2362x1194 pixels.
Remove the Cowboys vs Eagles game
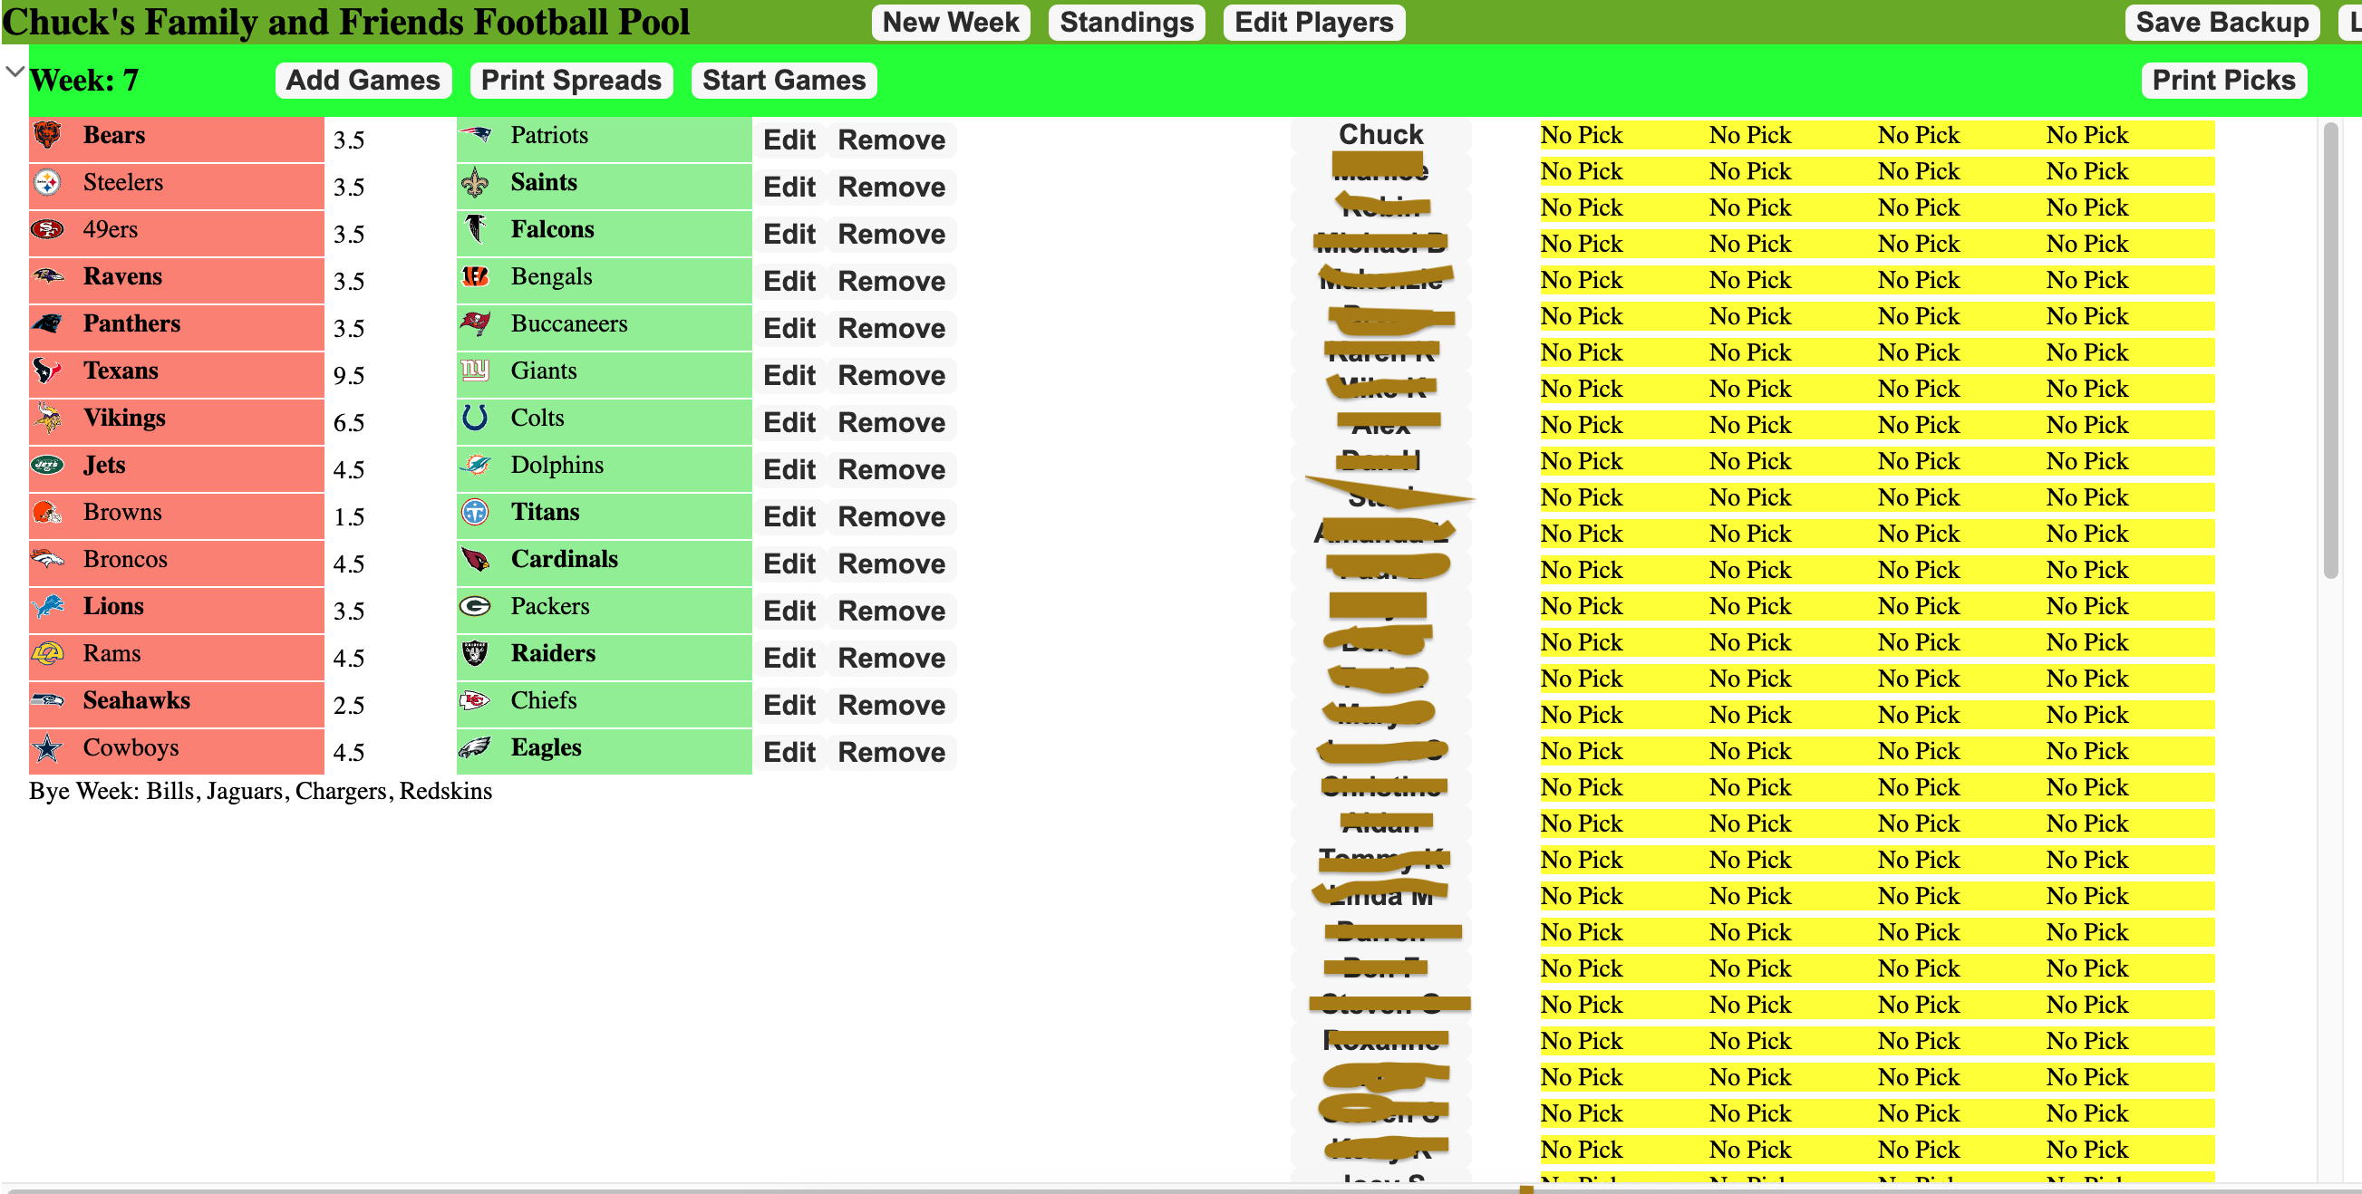891,752
